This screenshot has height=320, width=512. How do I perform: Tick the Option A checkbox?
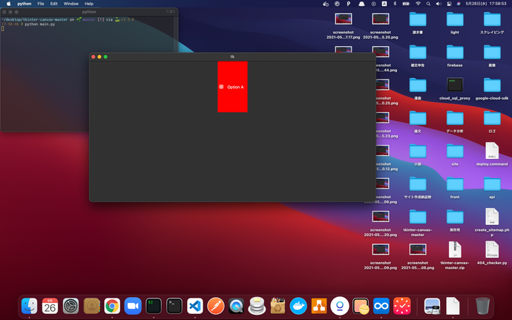pyautogui.click(x=221, y=87)
